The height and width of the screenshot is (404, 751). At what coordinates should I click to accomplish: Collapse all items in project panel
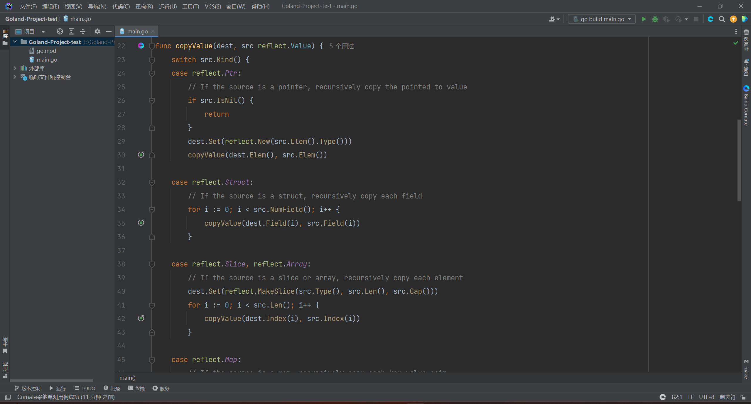pyautogui.click(x=83, y=31)
